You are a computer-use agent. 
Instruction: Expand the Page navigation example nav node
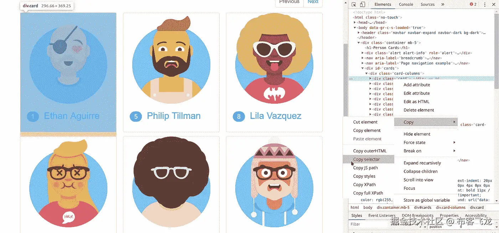[x=362, y=63]
